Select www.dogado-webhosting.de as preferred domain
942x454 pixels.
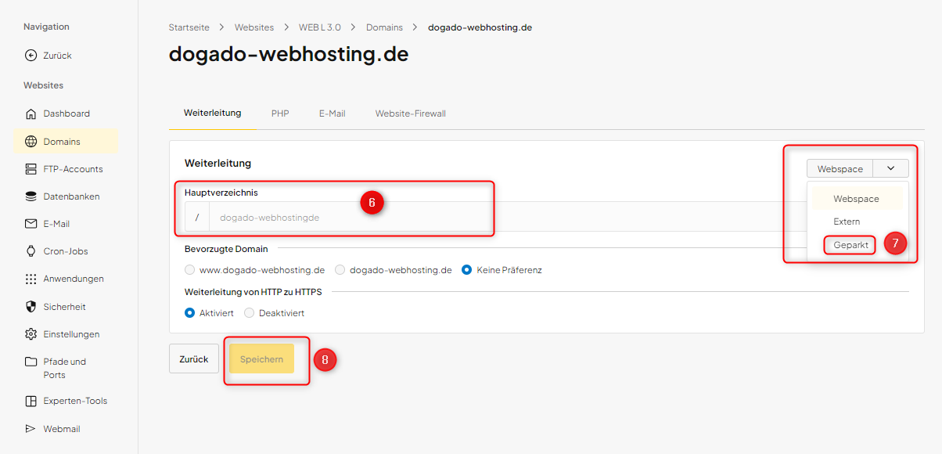point(190,270)
